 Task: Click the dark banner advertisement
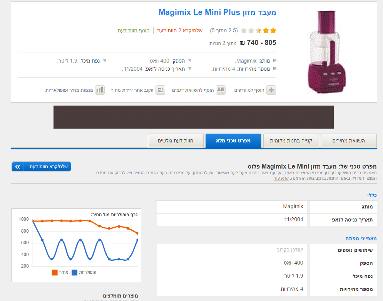point(194,117)
